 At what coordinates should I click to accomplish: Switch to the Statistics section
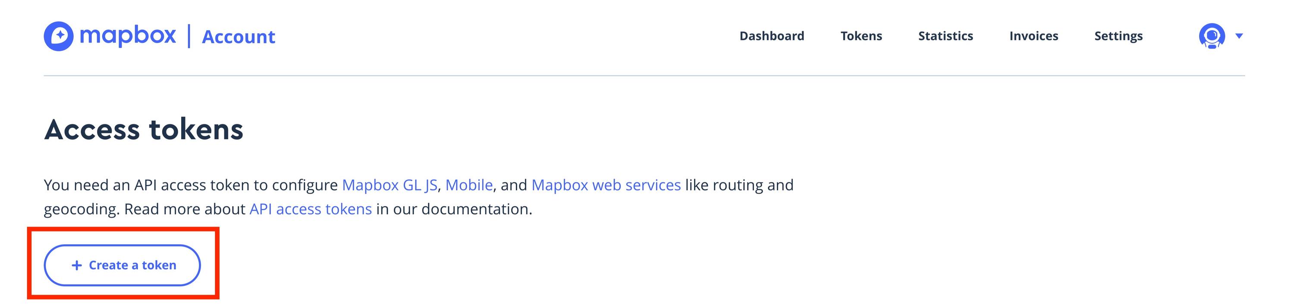(945, 36)
